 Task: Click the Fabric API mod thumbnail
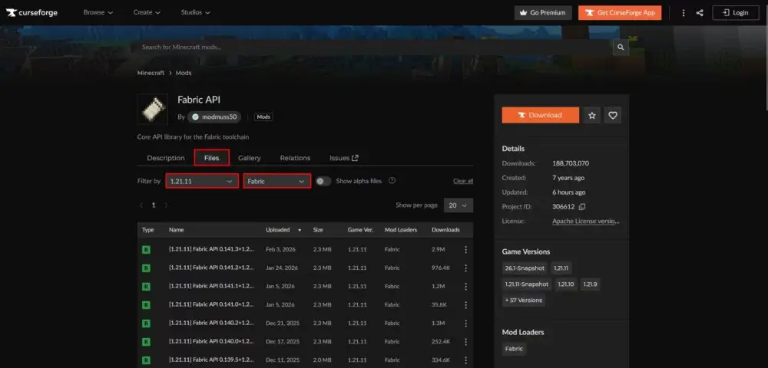click(x=151, y=109)
